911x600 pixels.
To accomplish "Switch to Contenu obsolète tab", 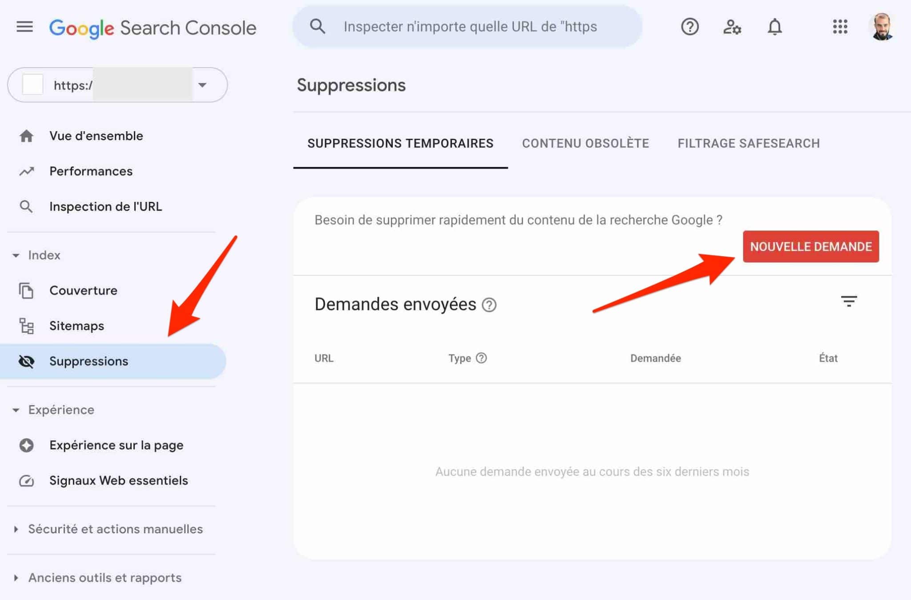I will click(x=585, y=144).
